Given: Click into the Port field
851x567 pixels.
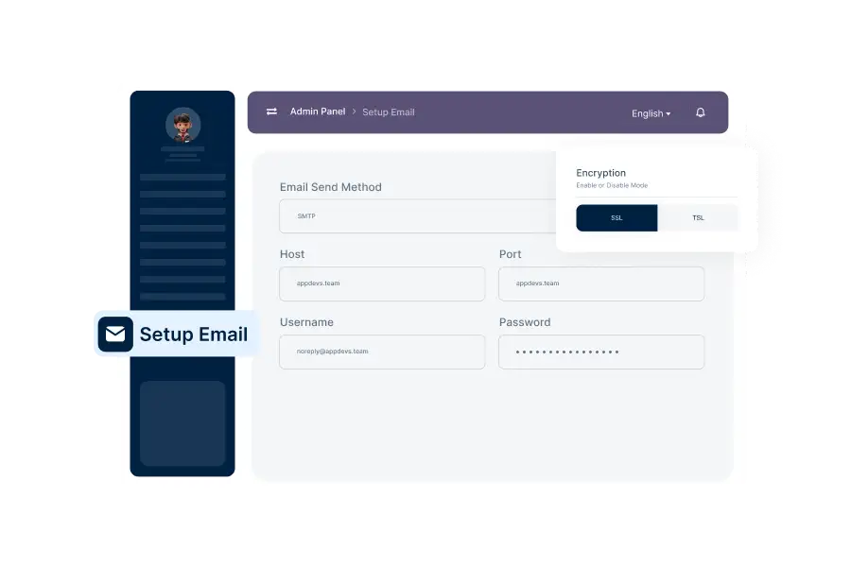Looking at the screenshot, I should [x=601, y=283].
